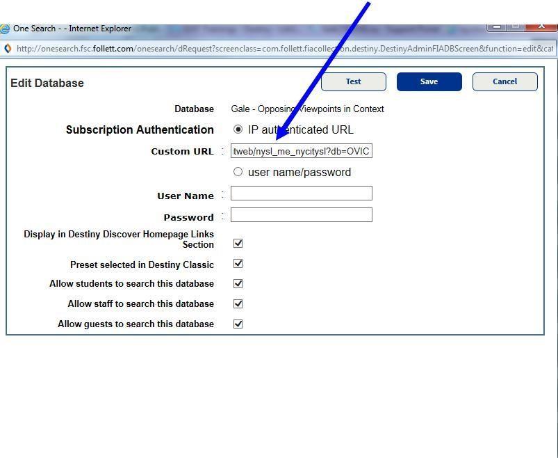Focus the Password text field

[302, 215]
